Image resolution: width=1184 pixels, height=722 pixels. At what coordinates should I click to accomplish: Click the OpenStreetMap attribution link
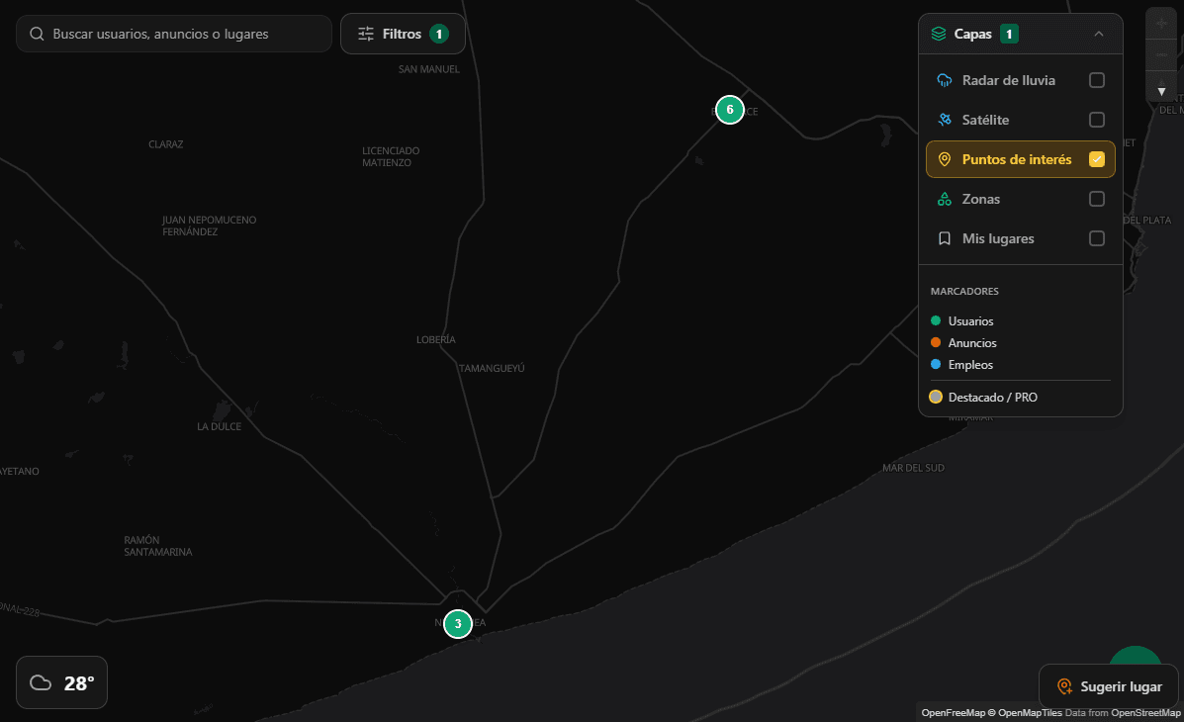[x=1145, y=713]
